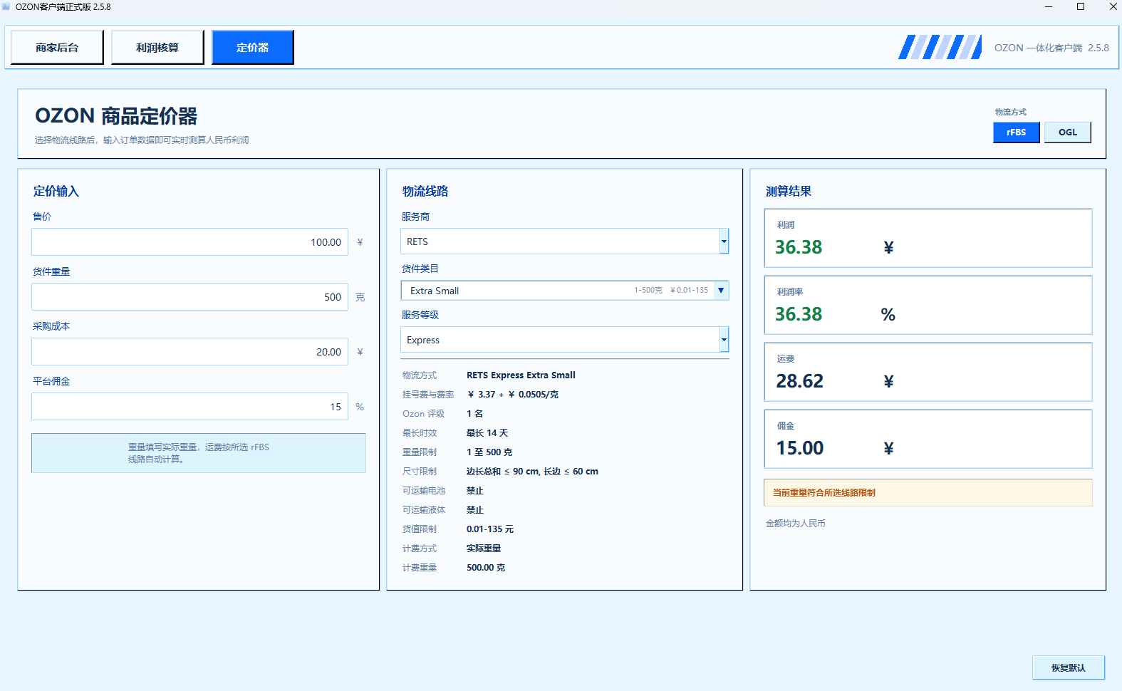Click the 测算结果 section heading
The width and height of the screenshot is (1122, 691).
coord(789,191)
